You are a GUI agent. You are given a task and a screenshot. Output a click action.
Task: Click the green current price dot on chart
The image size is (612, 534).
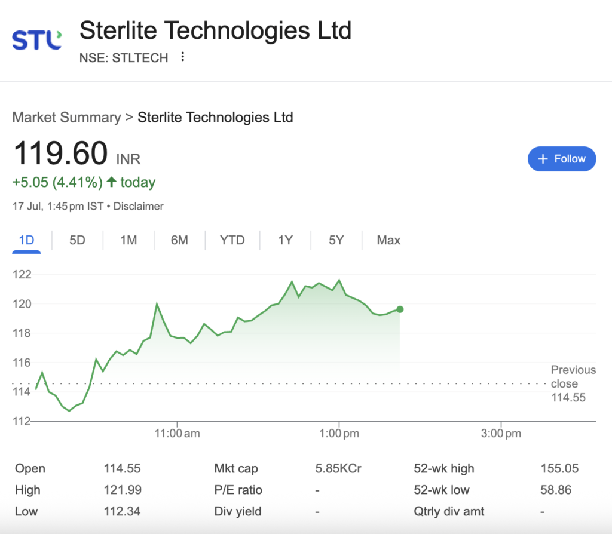click(x=400, y=309)
